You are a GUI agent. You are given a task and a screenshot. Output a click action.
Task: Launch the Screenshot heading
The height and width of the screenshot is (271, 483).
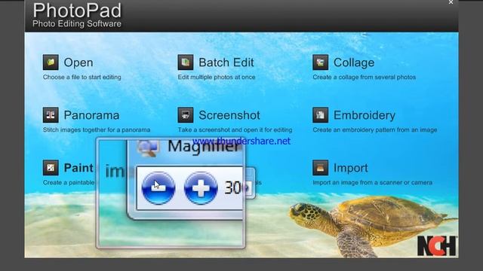[x=229, y=115]
